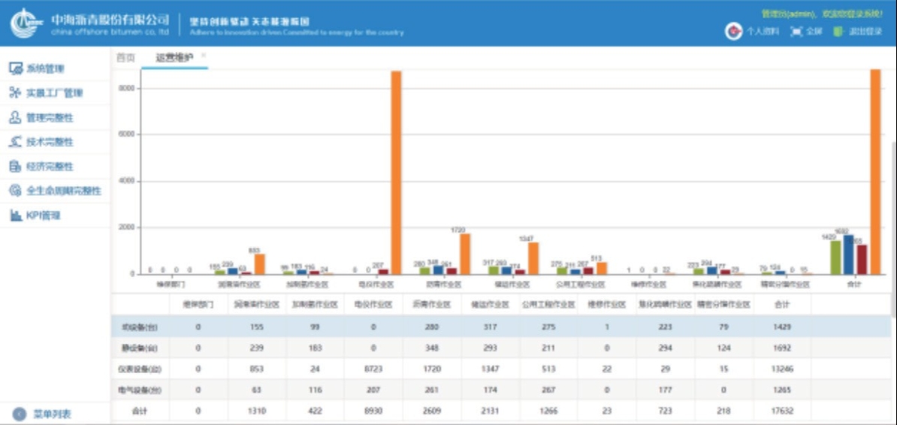This screenshot has height=425, width=897.
Task: Click the KPI管理 bar chart icon
Action: [16, 216]
